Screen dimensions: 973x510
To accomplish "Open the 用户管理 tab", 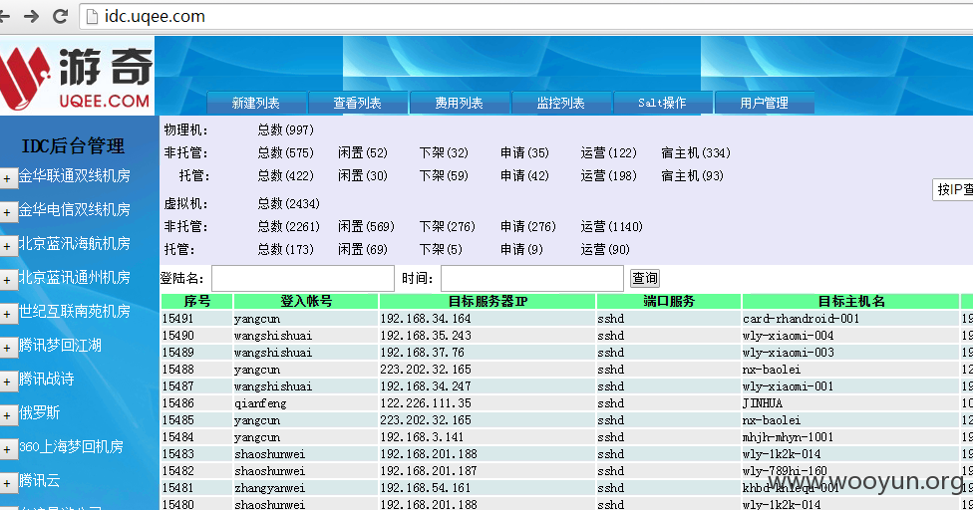I will point(765,103).
